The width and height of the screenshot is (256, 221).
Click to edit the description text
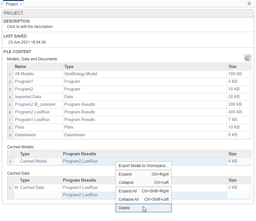tap(30, 27)
